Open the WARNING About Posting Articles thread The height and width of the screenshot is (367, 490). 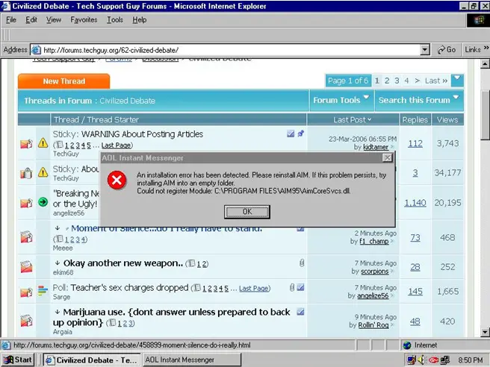142,134
